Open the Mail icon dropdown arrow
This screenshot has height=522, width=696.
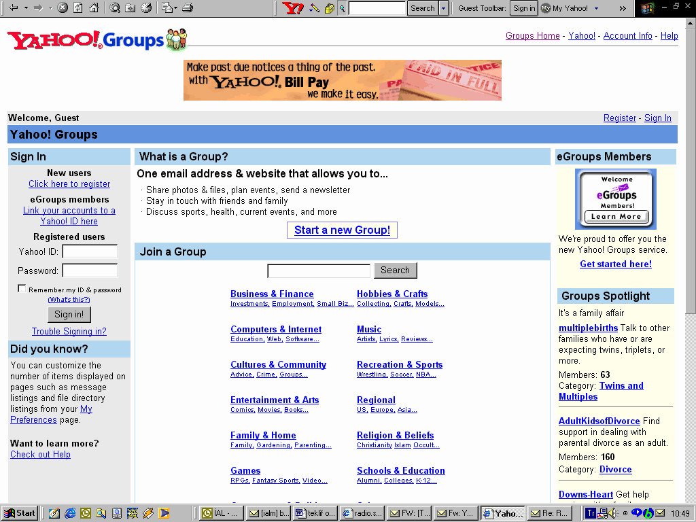pyautogui.click(x=176, y=8)
